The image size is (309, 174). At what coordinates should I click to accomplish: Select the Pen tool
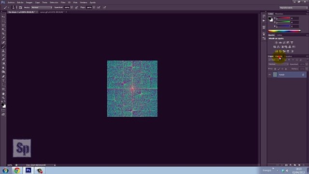point(3,76)
